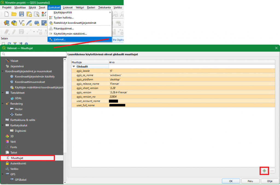Viewport: 280px width, 185px height.
Task: Collapse the Rendering tree group arrow
Action: 2,103
